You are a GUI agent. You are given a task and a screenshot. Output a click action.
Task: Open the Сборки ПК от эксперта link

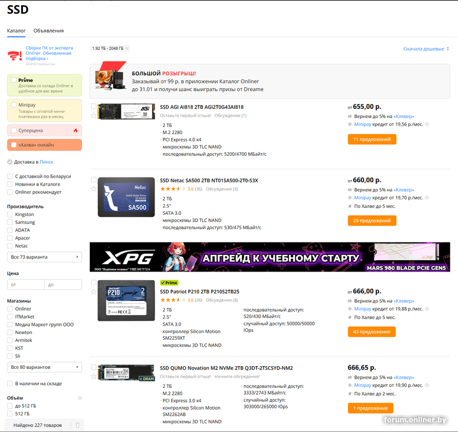[49, 53]
